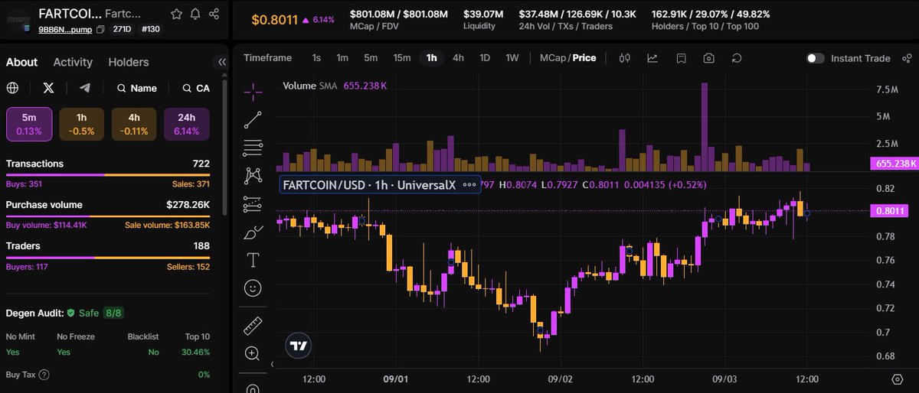This screenshot has width=919, height=393.
Task: Select 4h timeframe
Action: 458,58
